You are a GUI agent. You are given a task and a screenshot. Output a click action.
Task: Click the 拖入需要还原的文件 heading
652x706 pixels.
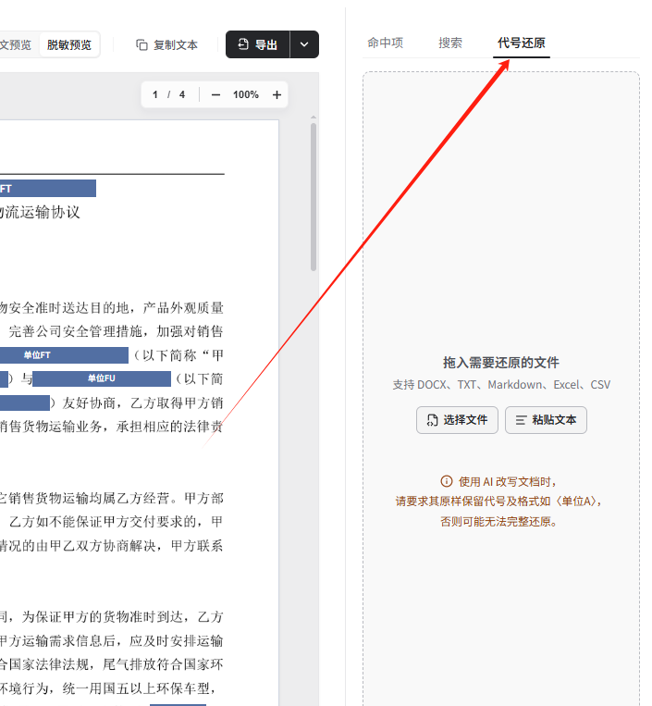pos(501,363)
